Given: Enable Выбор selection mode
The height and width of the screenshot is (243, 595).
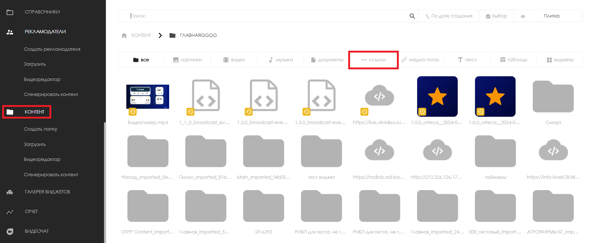Looking at the screenshot, I should click(x=497, y=16).
